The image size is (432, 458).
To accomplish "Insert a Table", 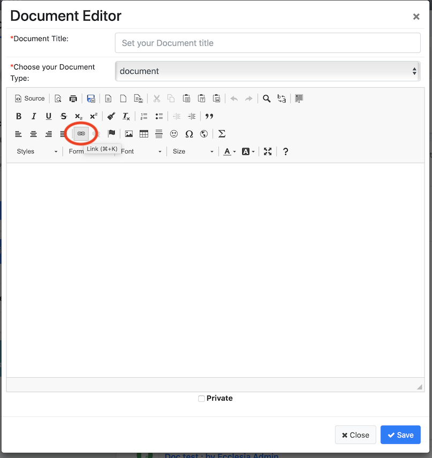I will (144, 134).
